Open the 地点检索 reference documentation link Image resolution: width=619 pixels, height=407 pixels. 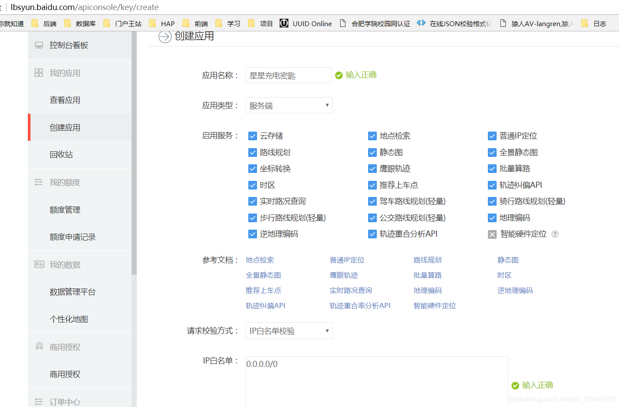pos(260,260)
